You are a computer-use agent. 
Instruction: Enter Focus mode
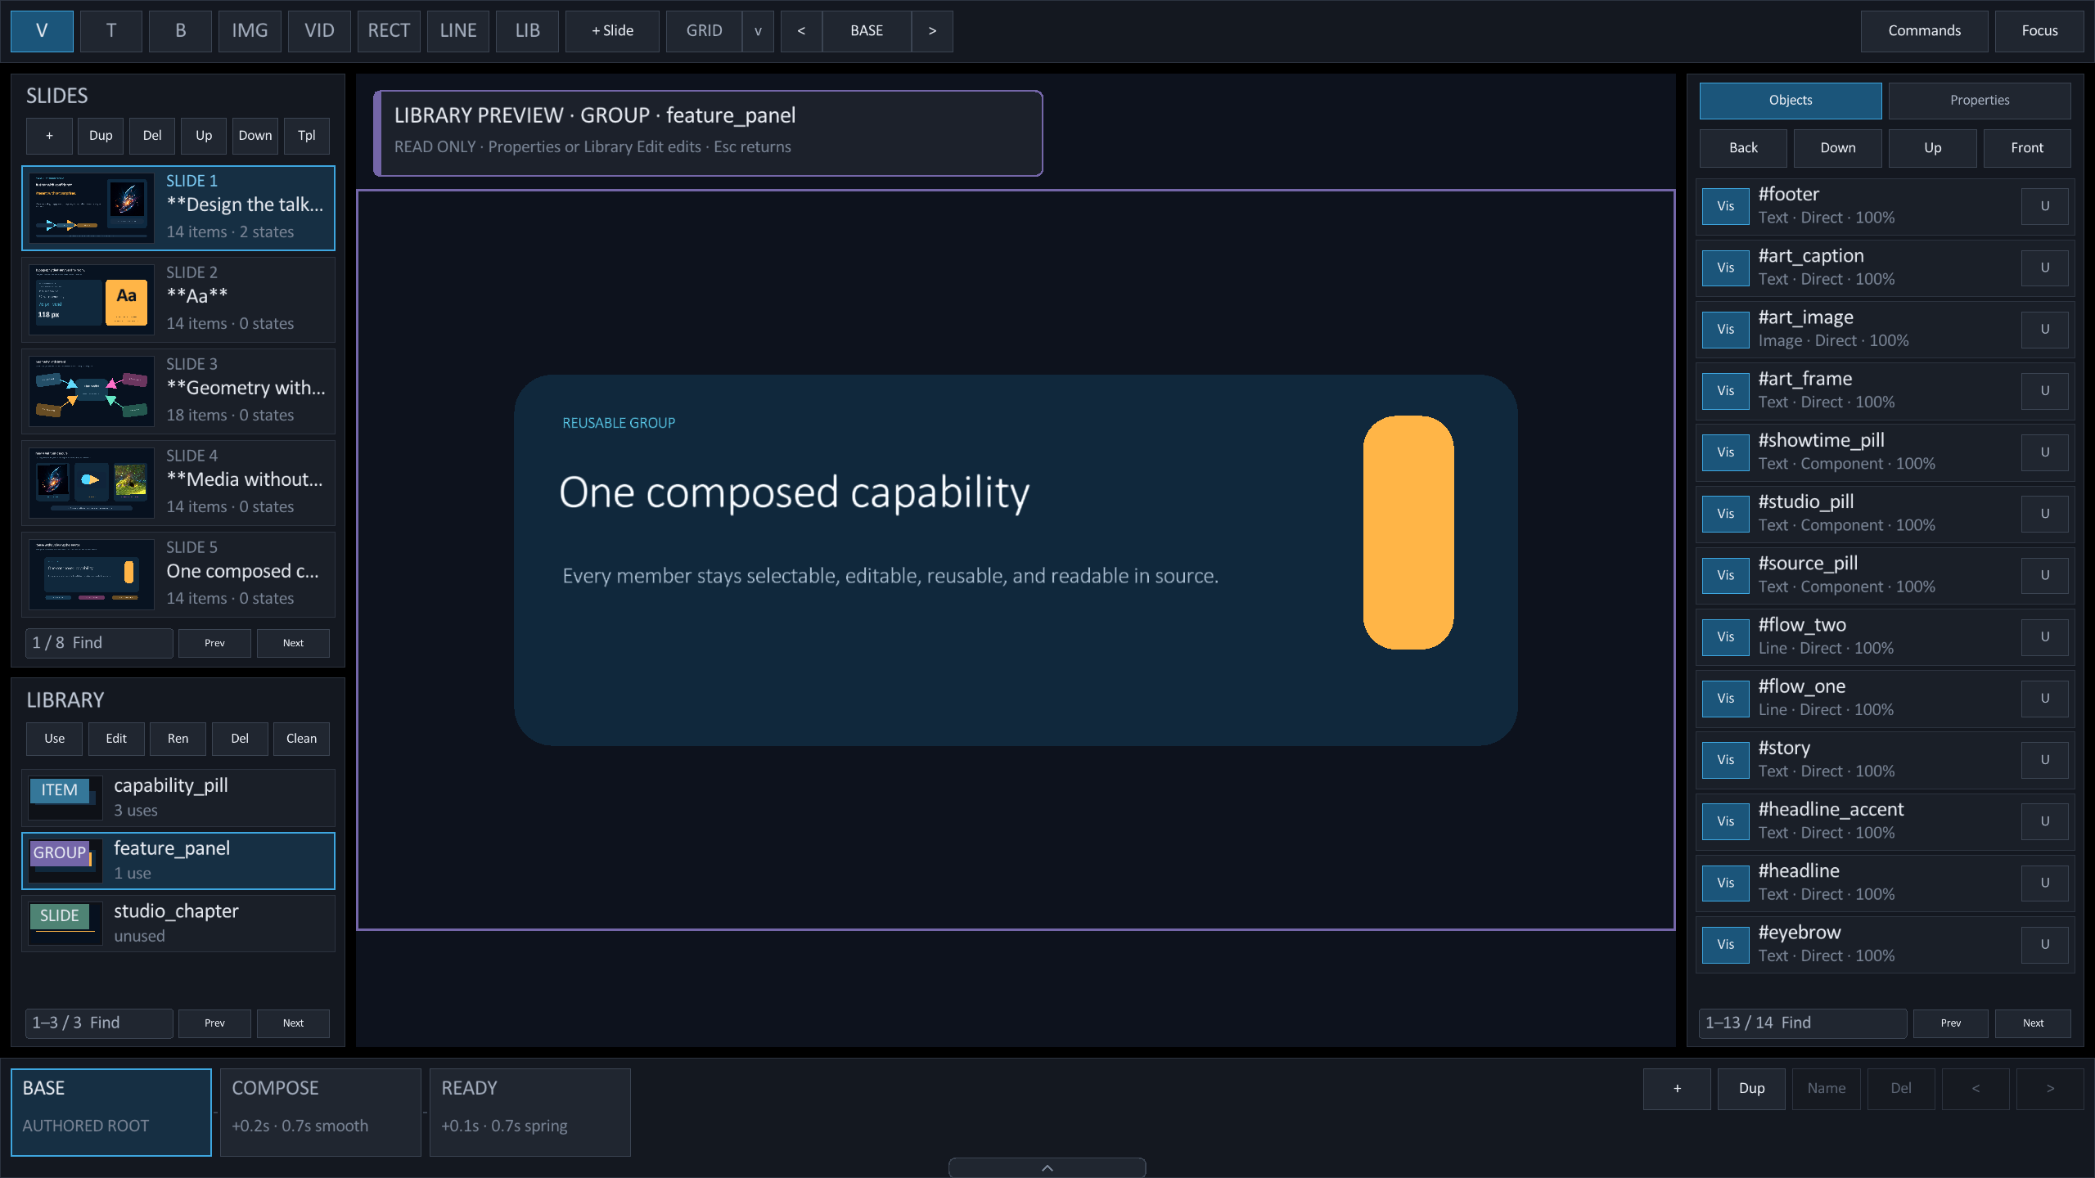[2039, 31]
